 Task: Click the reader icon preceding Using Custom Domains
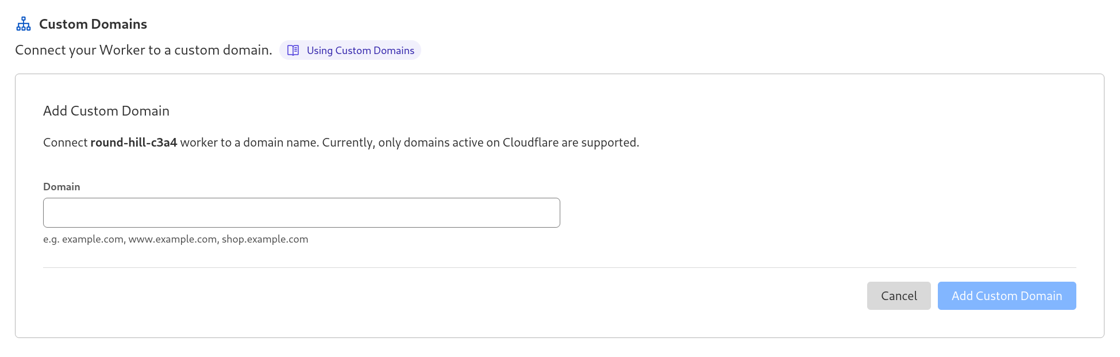click(x=294, y=51)
